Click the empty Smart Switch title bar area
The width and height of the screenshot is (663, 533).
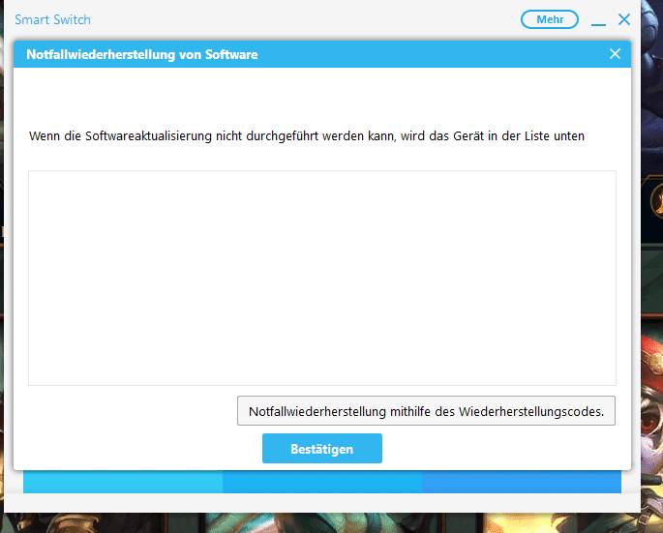(290, 19)
